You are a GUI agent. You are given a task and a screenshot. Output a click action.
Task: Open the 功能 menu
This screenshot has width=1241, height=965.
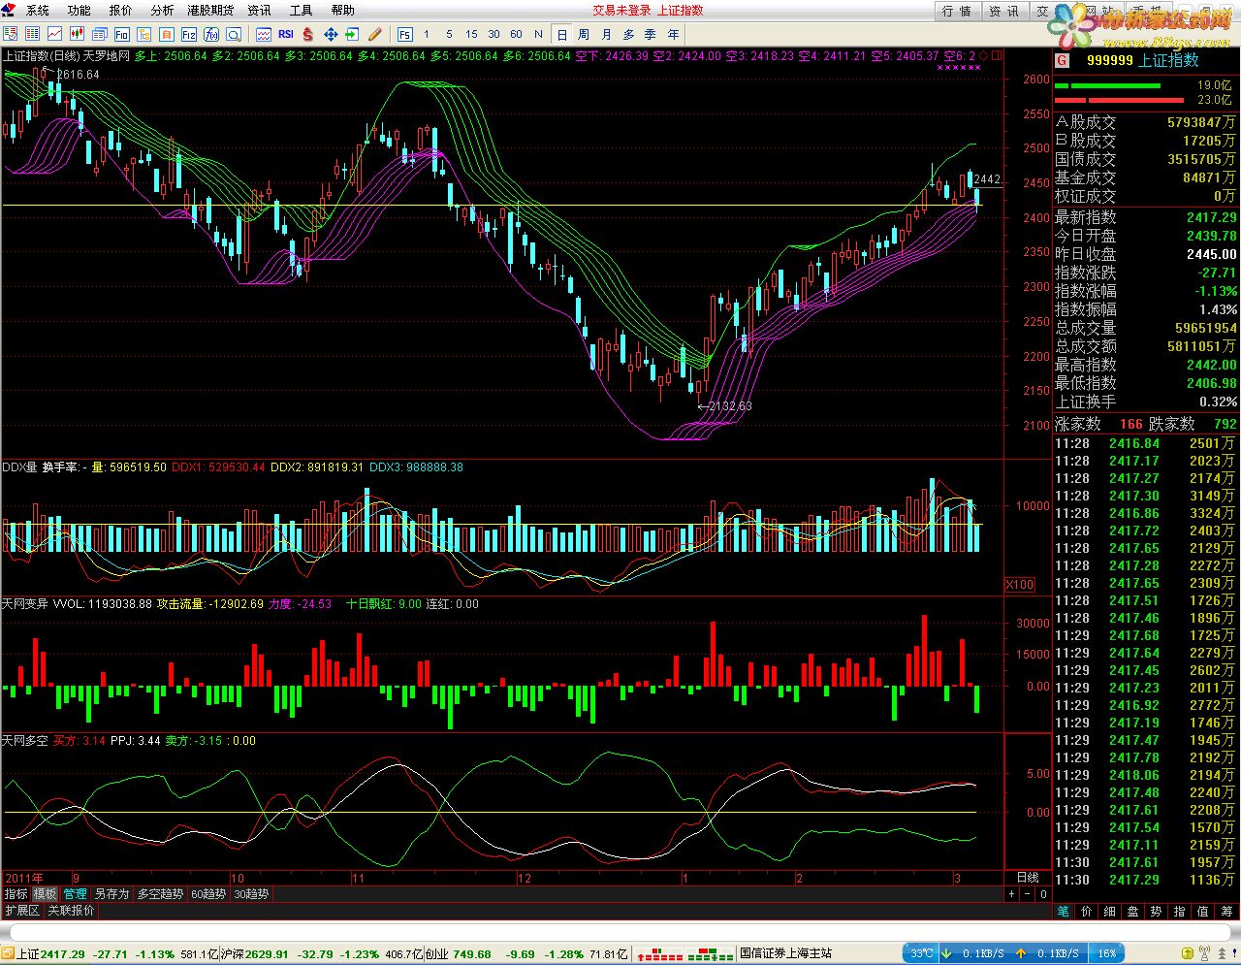[x=80, y=11]
